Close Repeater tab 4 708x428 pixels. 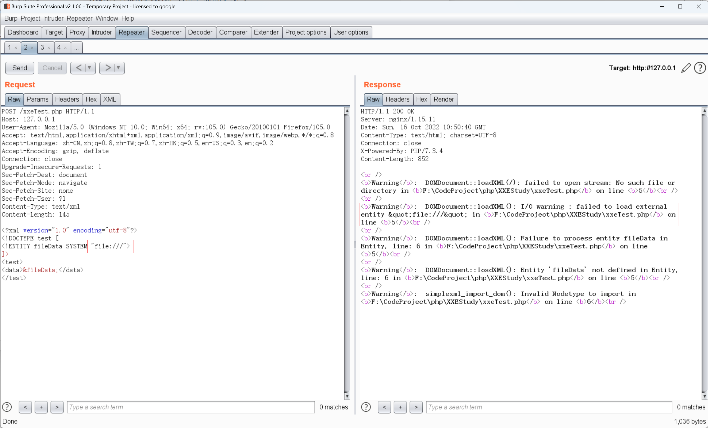pyautogui.click(x=66, y=48)
